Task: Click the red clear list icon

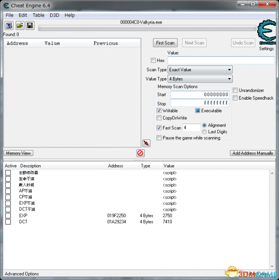Action: tap(140, 153)
